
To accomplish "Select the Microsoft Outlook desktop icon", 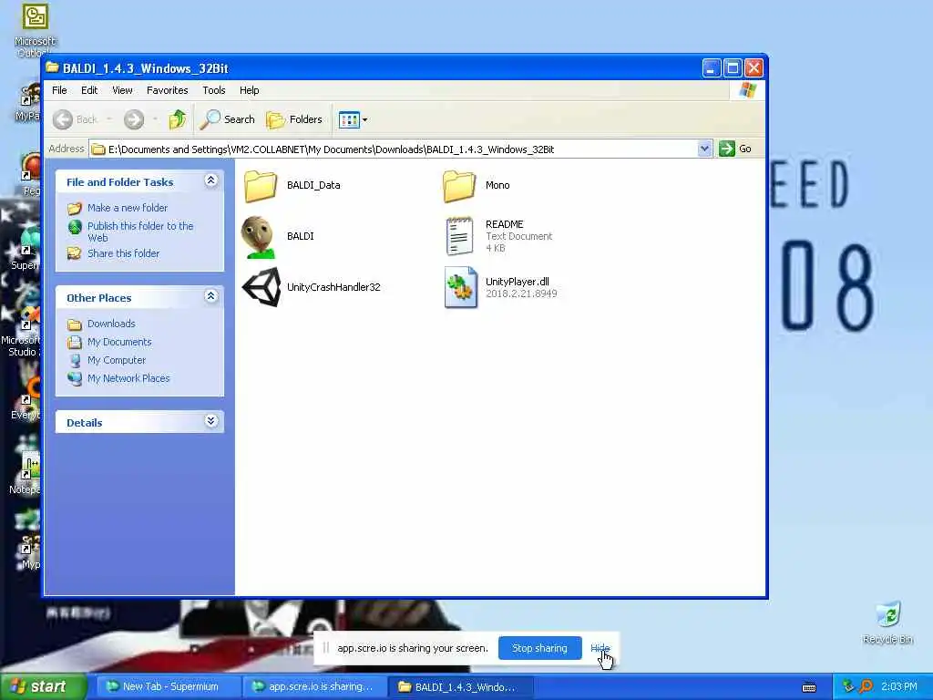I will (35, 31).
